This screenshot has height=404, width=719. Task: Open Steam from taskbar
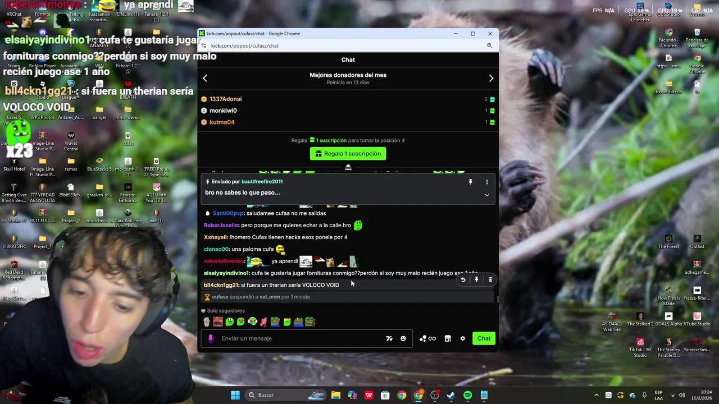[450, 395]
